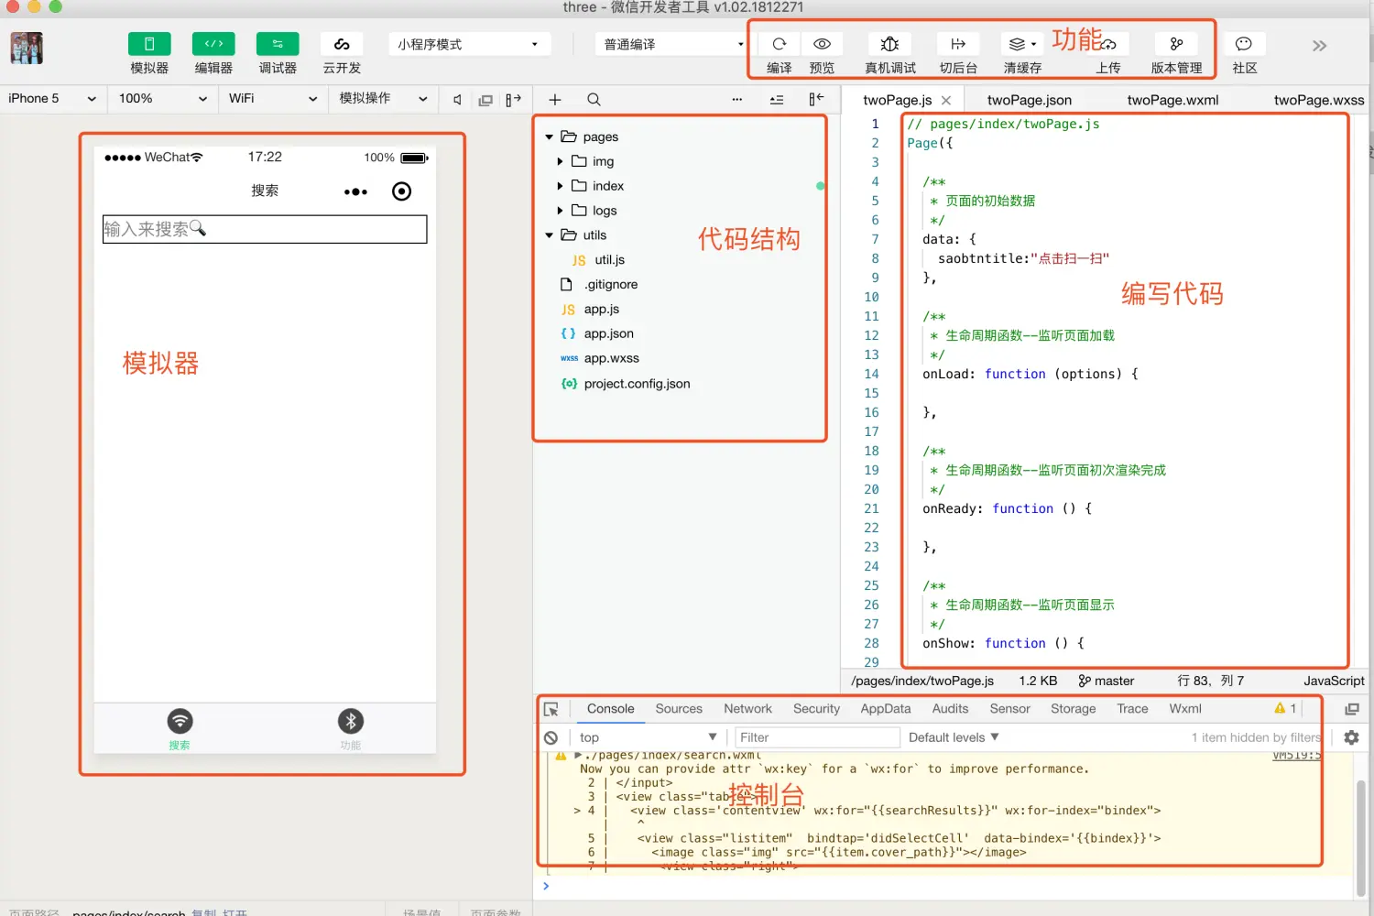This screenshot has width=1374, height=916.
Task: Open the Network tab
Action: [x=747, y=709]
